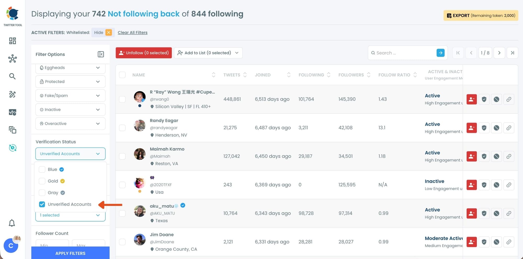Uncheck the Unverified Accounts checkbox
This screenshot has height=259, width=523.
point(42,204)
